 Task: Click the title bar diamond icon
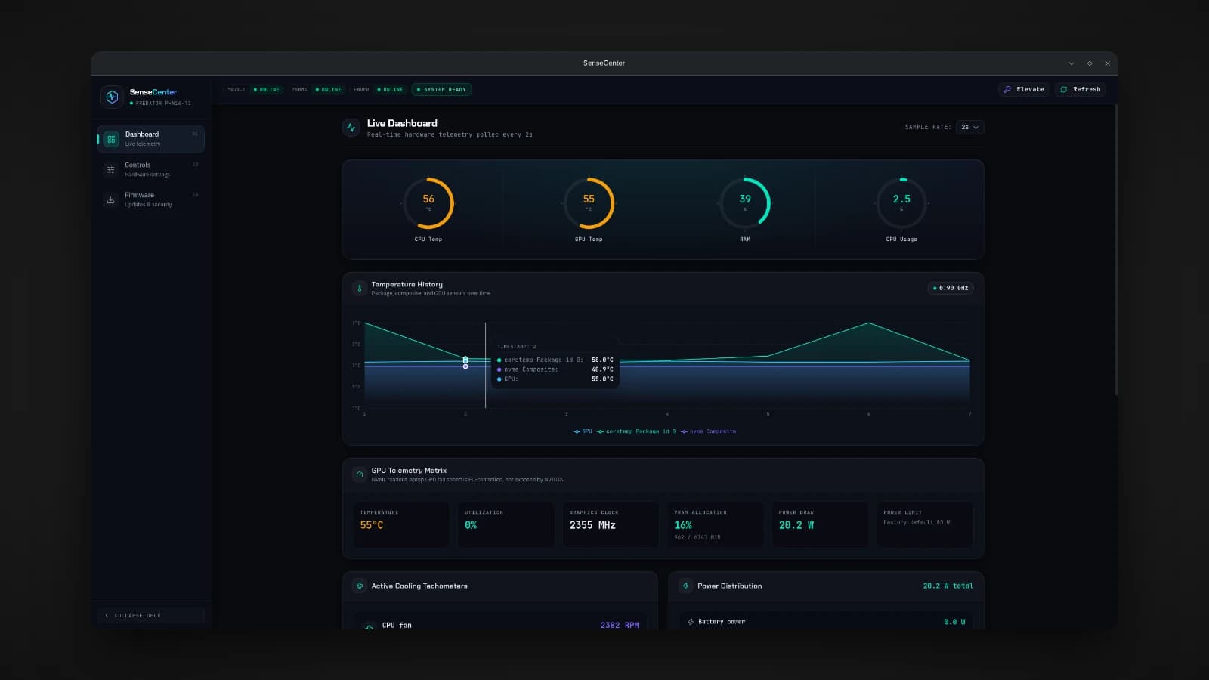(1090, 63)
